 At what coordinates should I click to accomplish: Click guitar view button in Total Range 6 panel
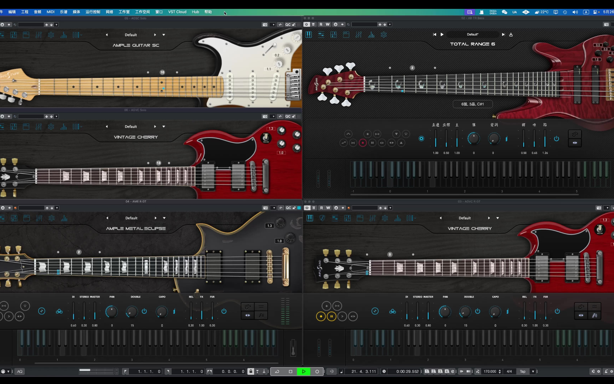point(575,134)
